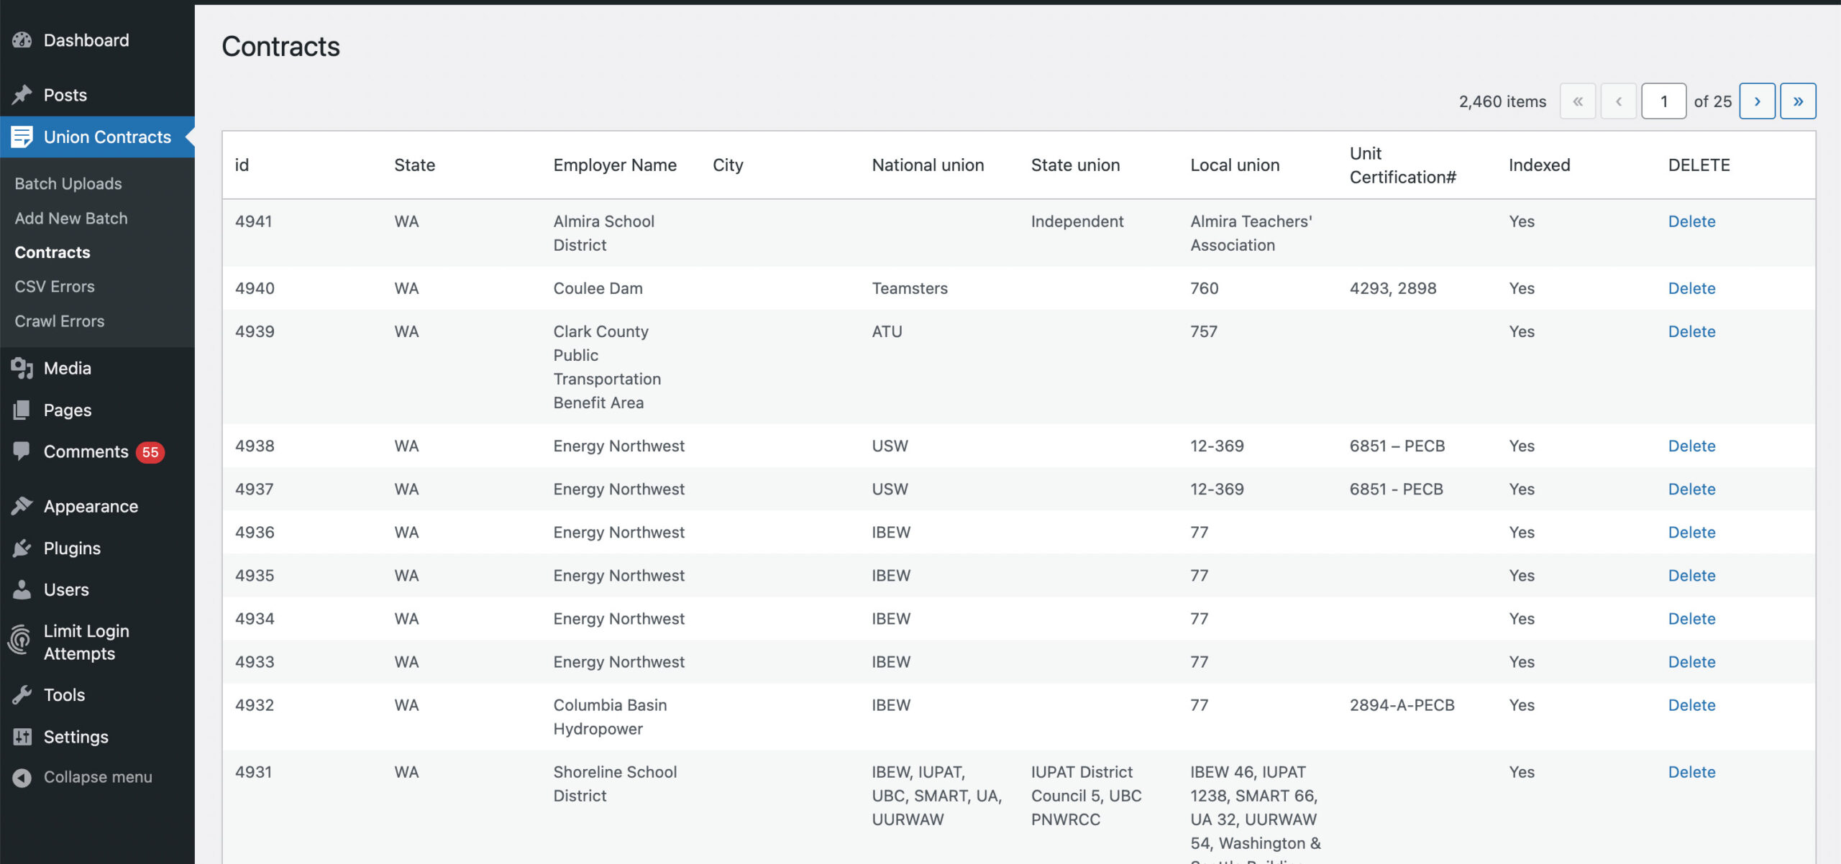The width and height of the screenshot is (1841, 864).
Task: Delete contract 4938 Energy Northwest
Action: tap(1691, 446)
